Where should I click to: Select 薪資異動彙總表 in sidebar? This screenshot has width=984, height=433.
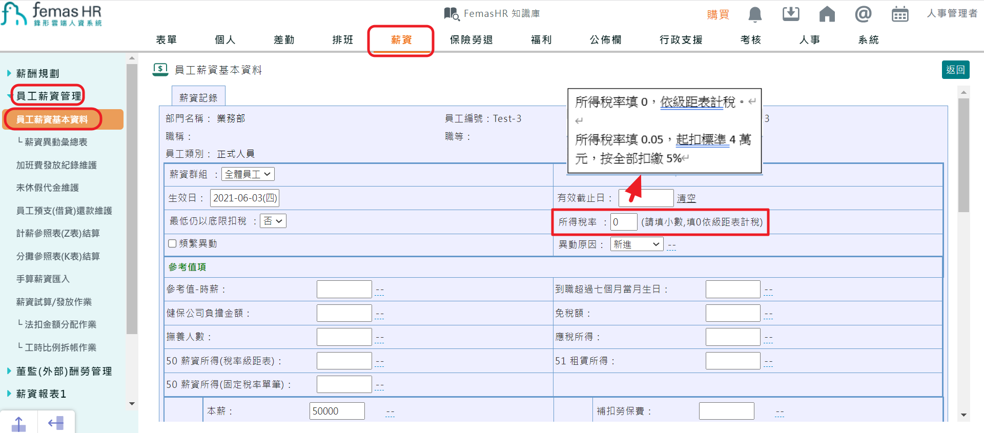pos(56,142)
